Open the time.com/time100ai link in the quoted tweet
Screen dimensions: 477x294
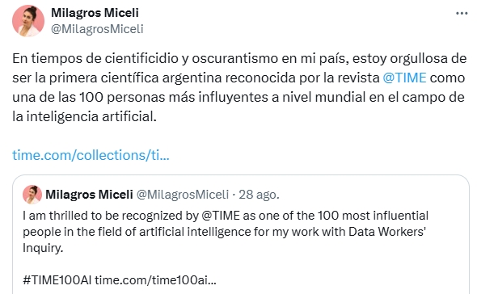[155, 280]
